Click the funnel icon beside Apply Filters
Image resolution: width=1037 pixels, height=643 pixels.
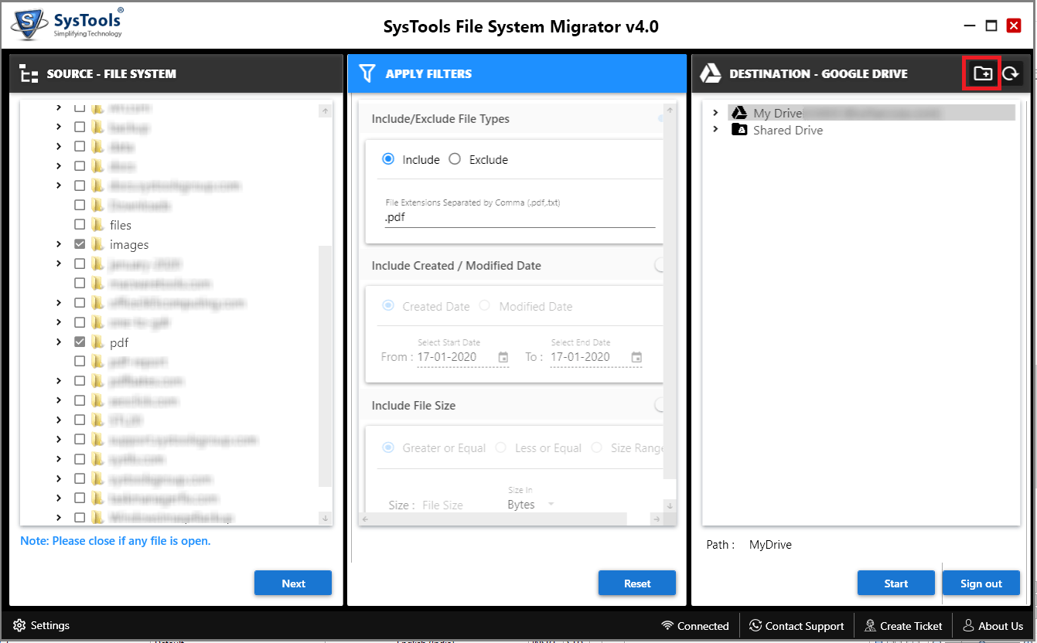click(x=368, y=73)
